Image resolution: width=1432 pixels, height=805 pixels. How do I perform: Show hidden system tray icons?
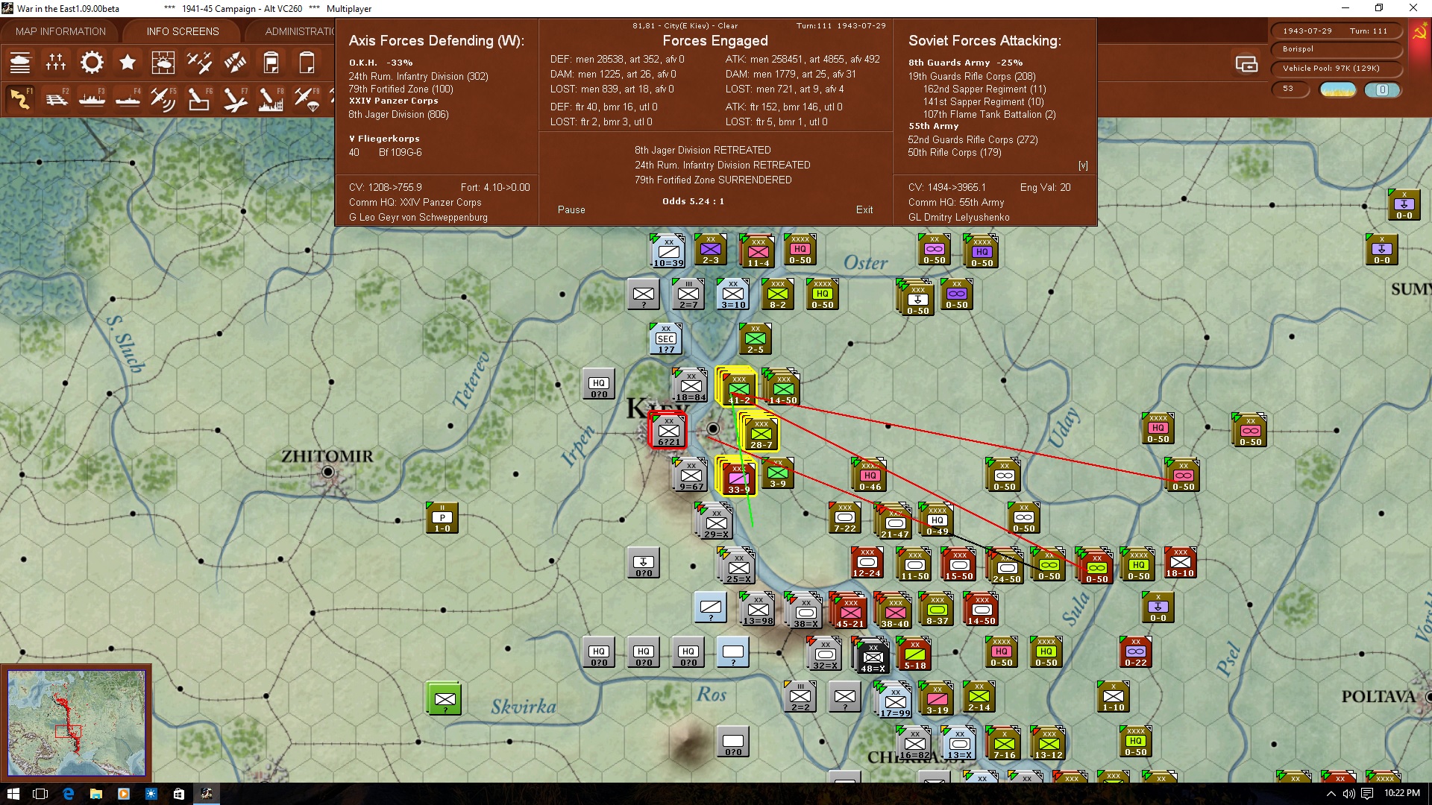click(1330, 794)
